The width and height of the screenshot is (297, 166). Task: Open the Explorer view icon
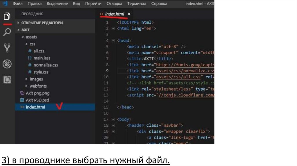tap(7, 16)
